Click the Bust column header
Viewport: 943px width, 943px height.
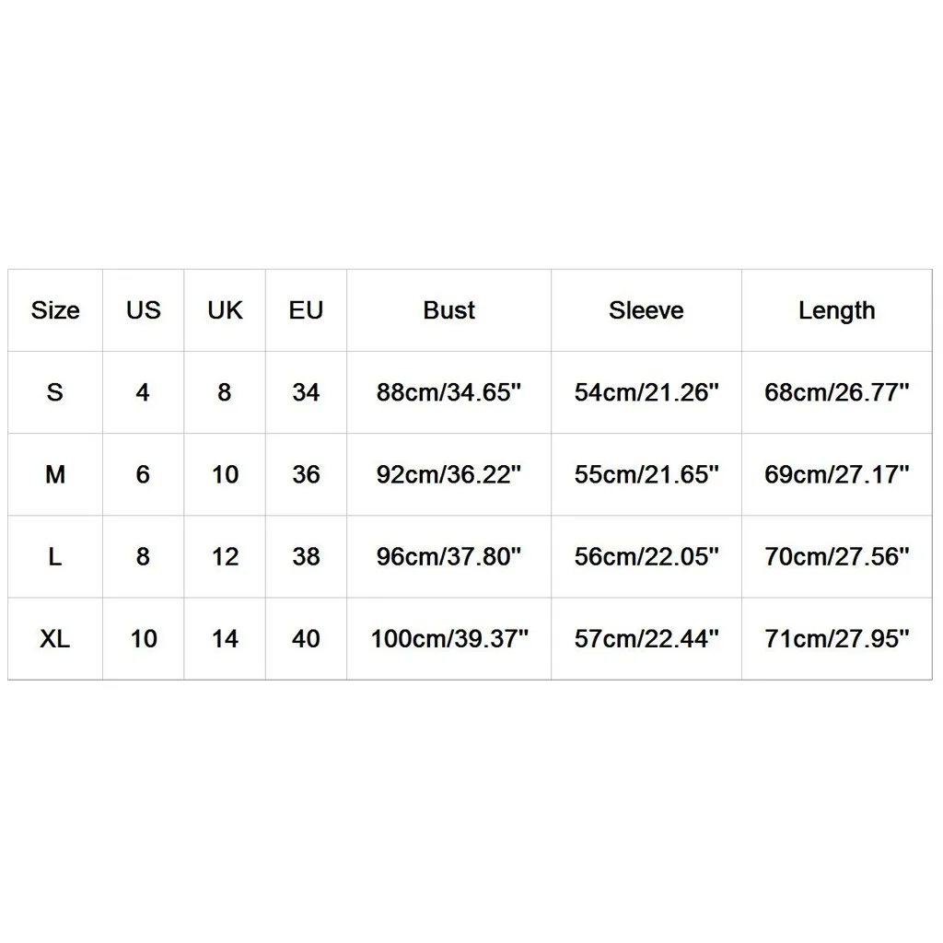[x=448, y=310]
